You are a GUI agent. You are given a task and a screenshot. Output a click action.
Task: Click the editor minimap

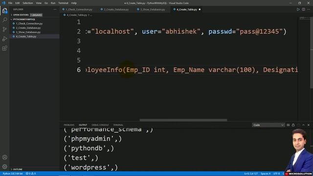coord(304,19)
